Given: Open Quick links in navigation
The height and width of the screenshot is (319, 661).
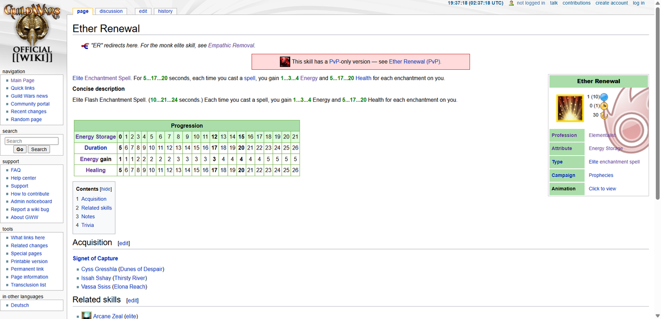Looking at the screenshot, I should [23, 88].
